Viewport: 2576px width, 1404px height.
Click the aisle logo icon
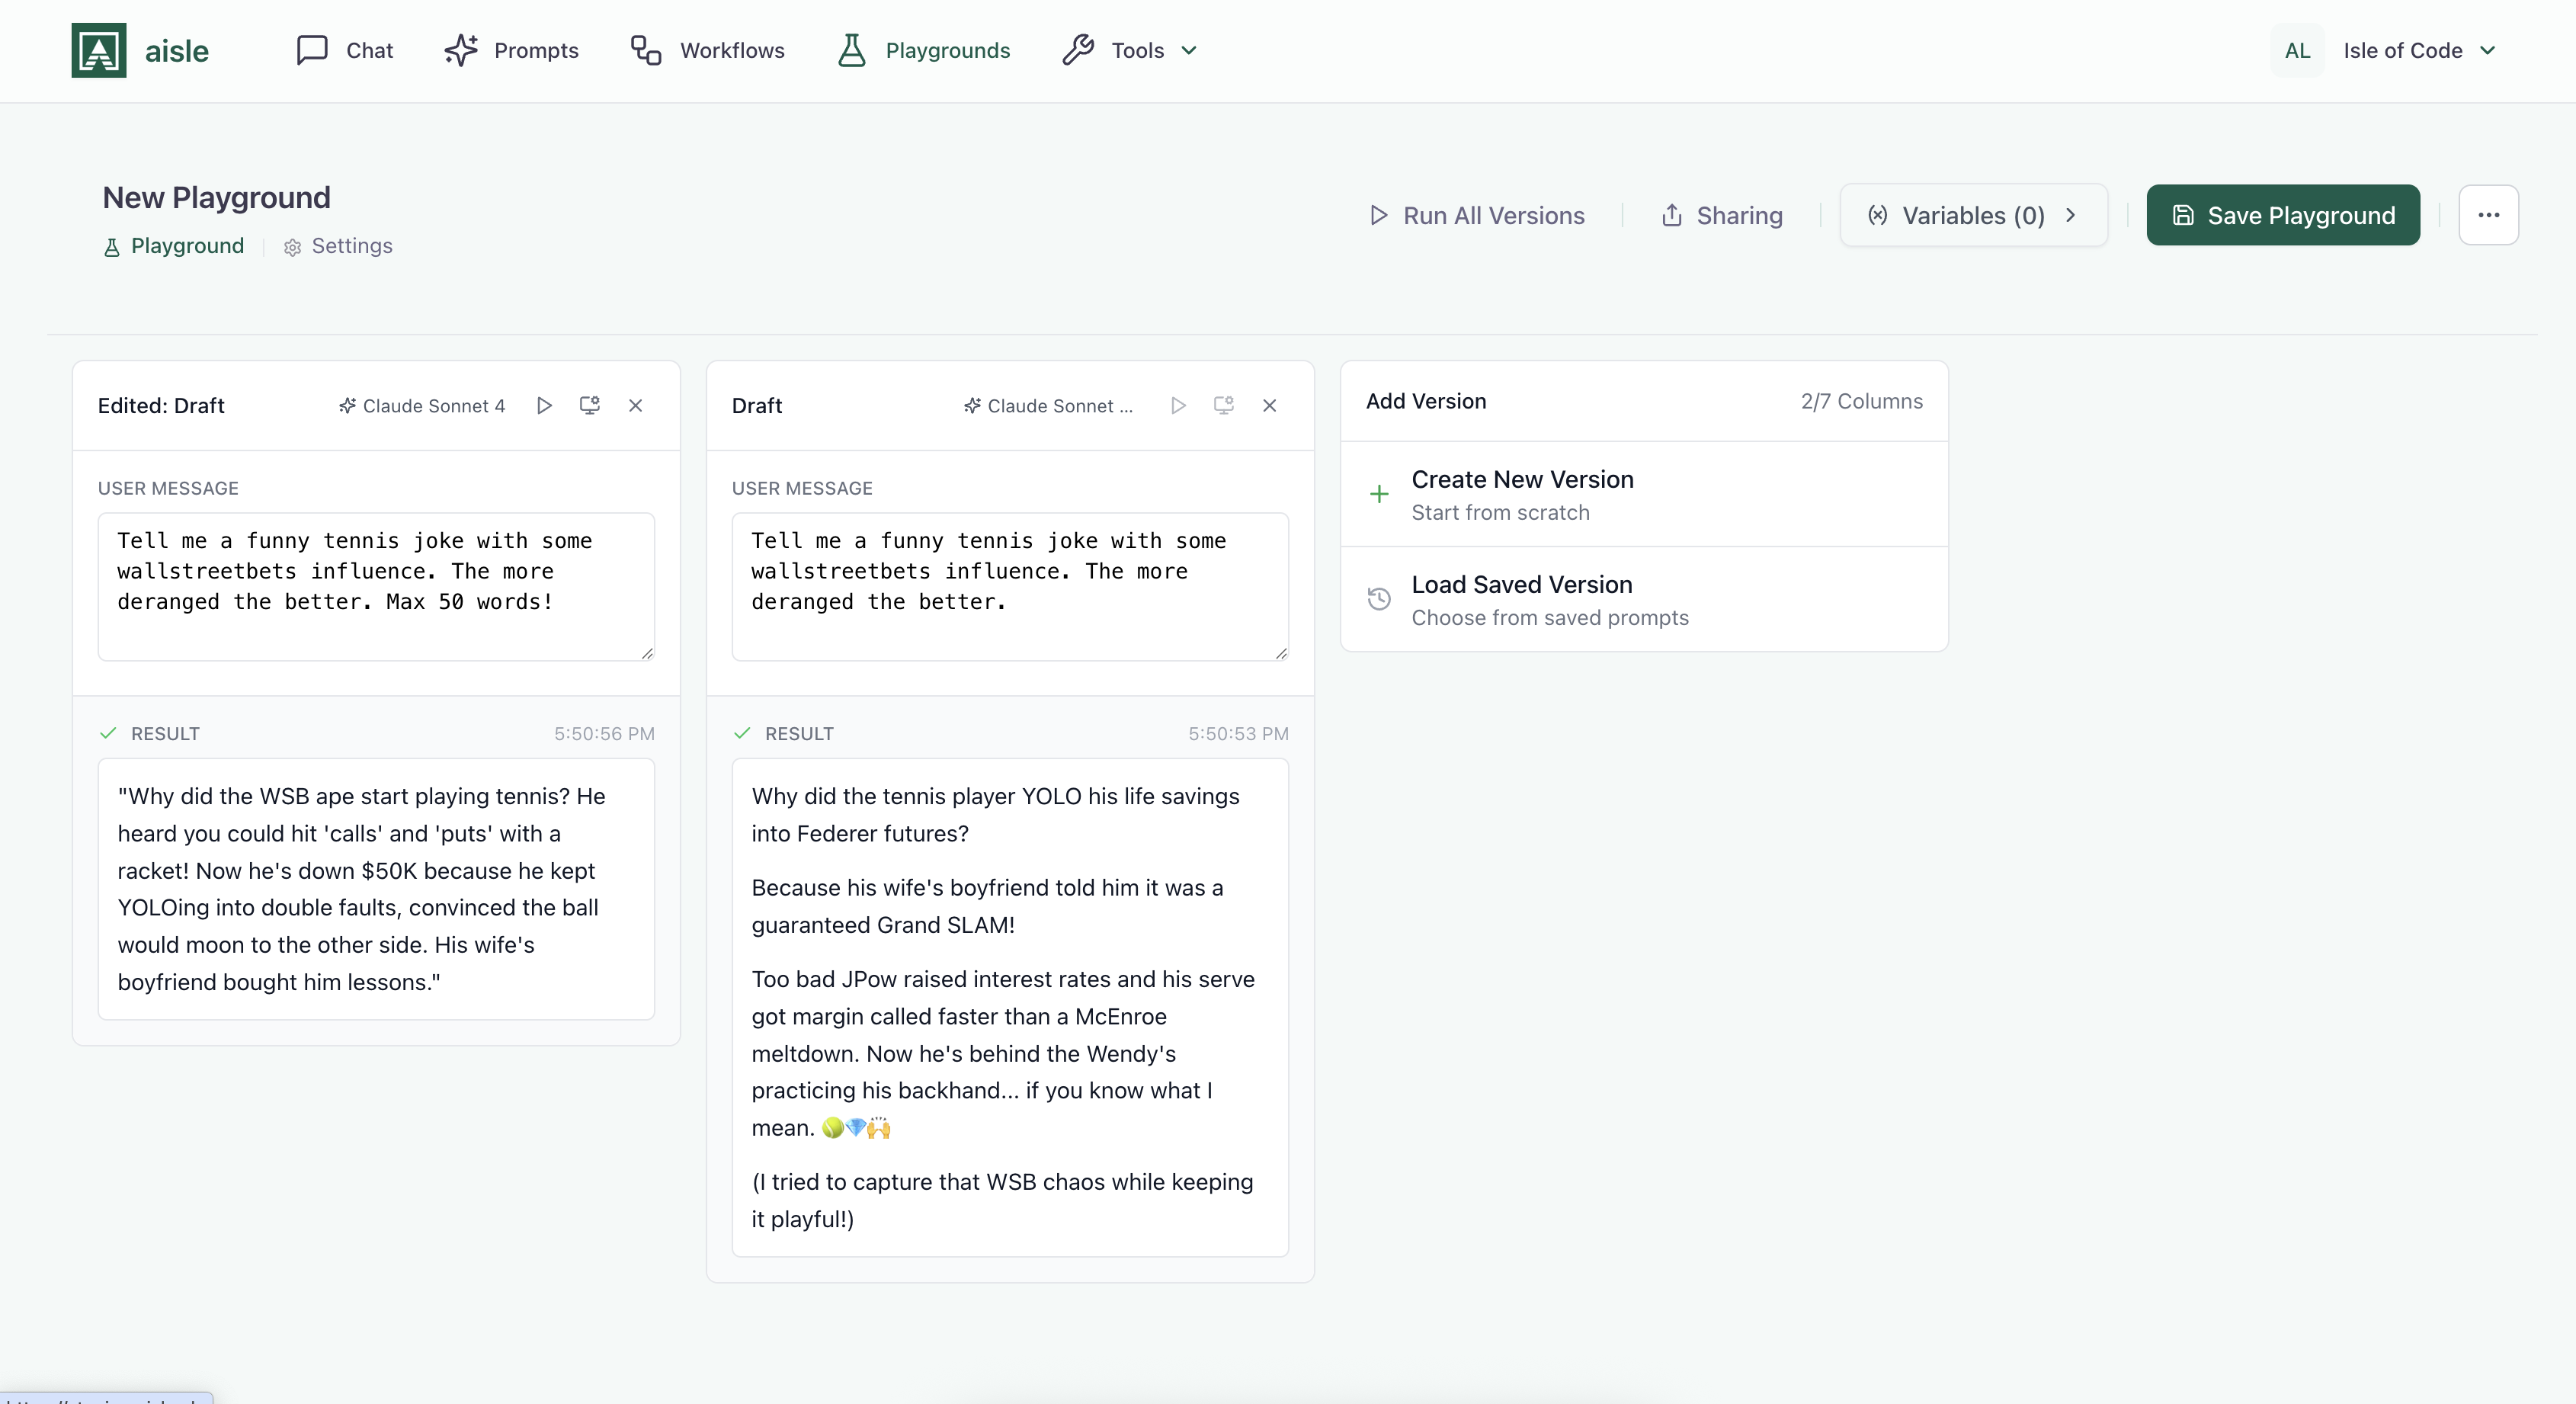click(98, 50)
